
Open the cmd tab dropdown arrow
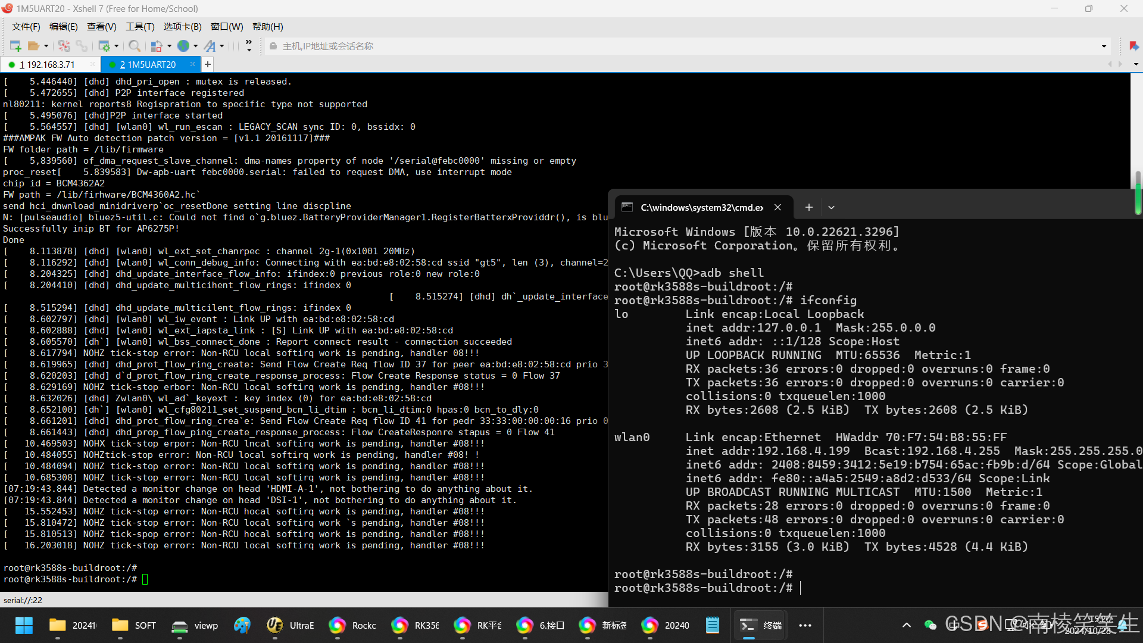click(x=831, y=207)
